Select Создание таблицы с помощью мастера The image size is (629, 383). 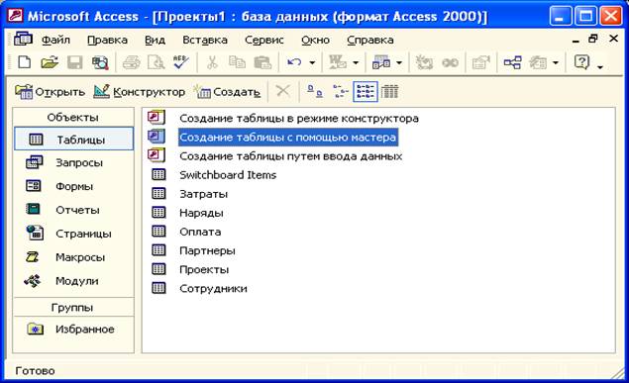click(288, 137)
